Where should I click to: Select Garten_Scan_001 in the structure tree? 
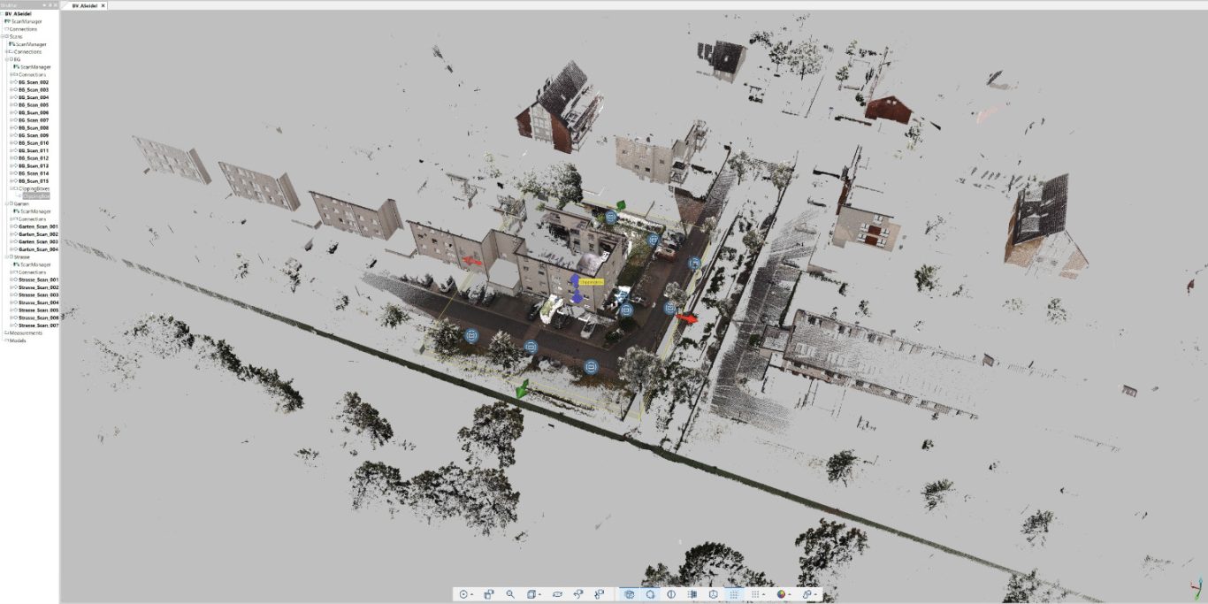38,227
